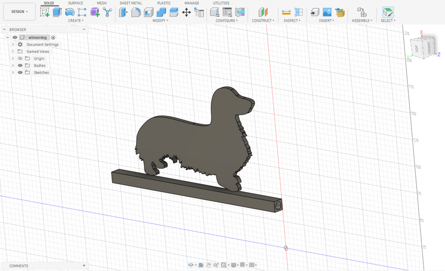Open the INSPECT dropdown menu

(292, 21)
